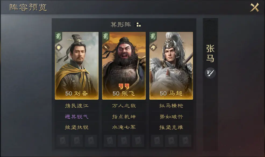Click the 蜀 faction badge on 刘备's card
Image resolution: width=265 pixels, height=157 pixels.
59,36
